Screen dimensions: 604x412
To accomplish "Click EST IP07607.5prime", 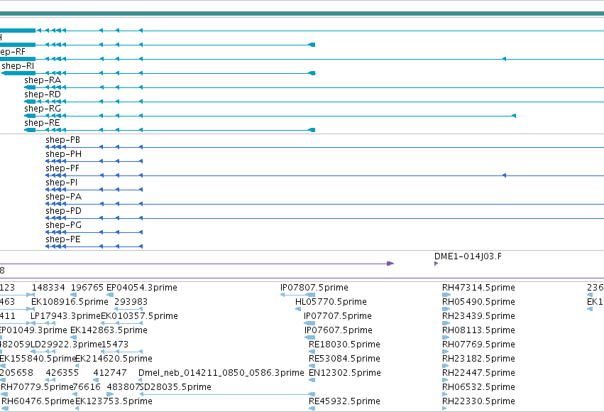I will click(x=339, y=330).
